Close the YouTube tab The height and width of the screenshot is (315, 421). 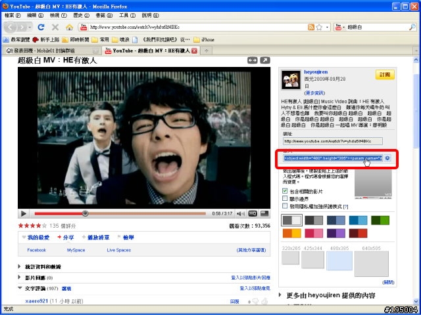pos(195,51)
